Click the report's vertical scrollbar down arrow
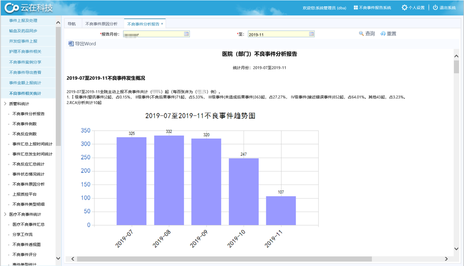The height and width of the screenshot is (266, 464). (456, 249)
